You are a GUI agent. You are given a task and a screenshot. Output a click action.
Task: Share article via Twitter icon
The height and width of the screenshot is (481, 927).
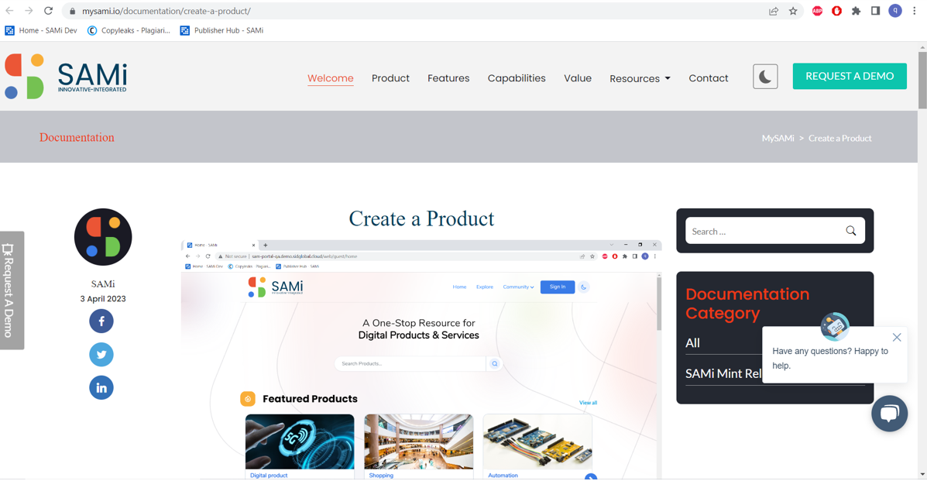point(101,355)
